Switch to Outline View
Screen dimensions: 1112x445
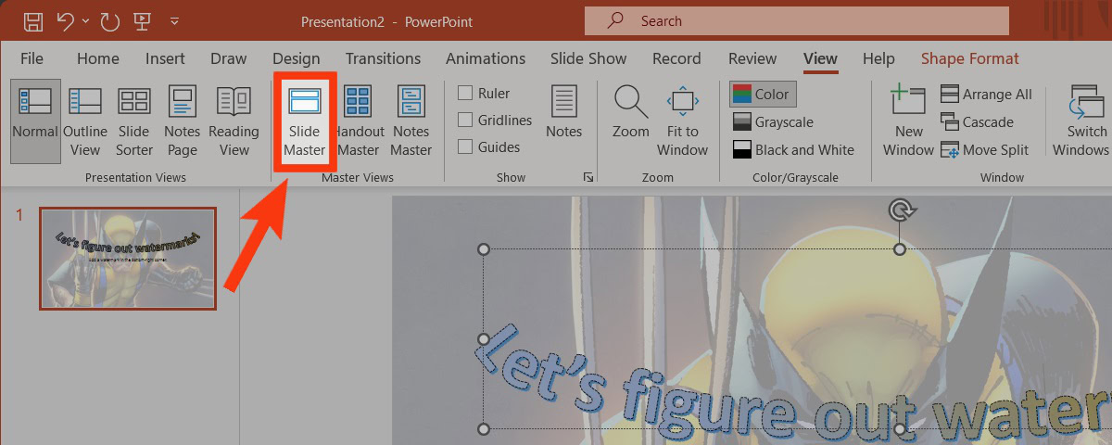point(85,121)
